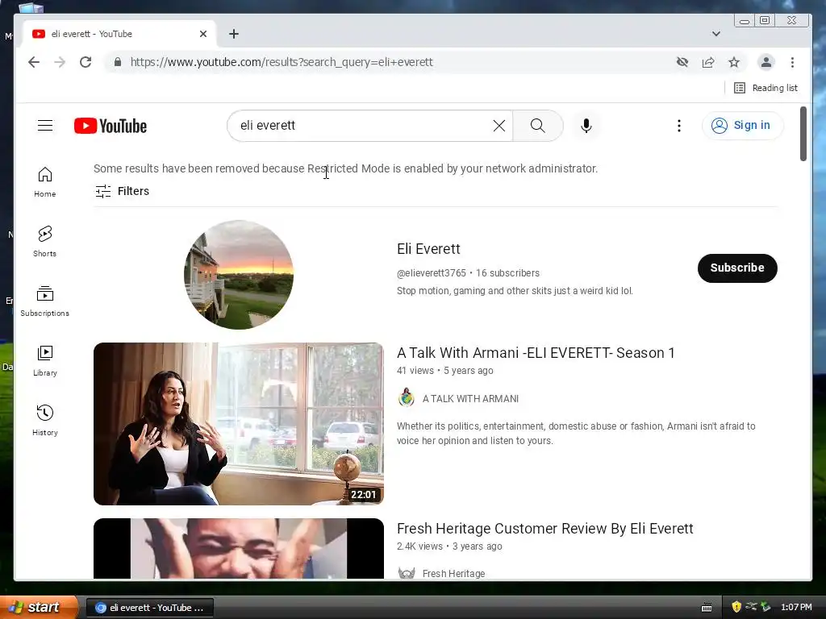This screenshot has height=619, width=826.
Task: Select the YouTube taskbar window button
Action: coord(149,608)
